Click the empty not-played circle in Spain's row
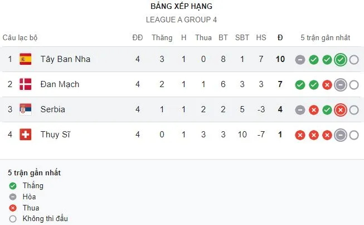The width and height of the screenshot is (364, 225). pos(354,60)
